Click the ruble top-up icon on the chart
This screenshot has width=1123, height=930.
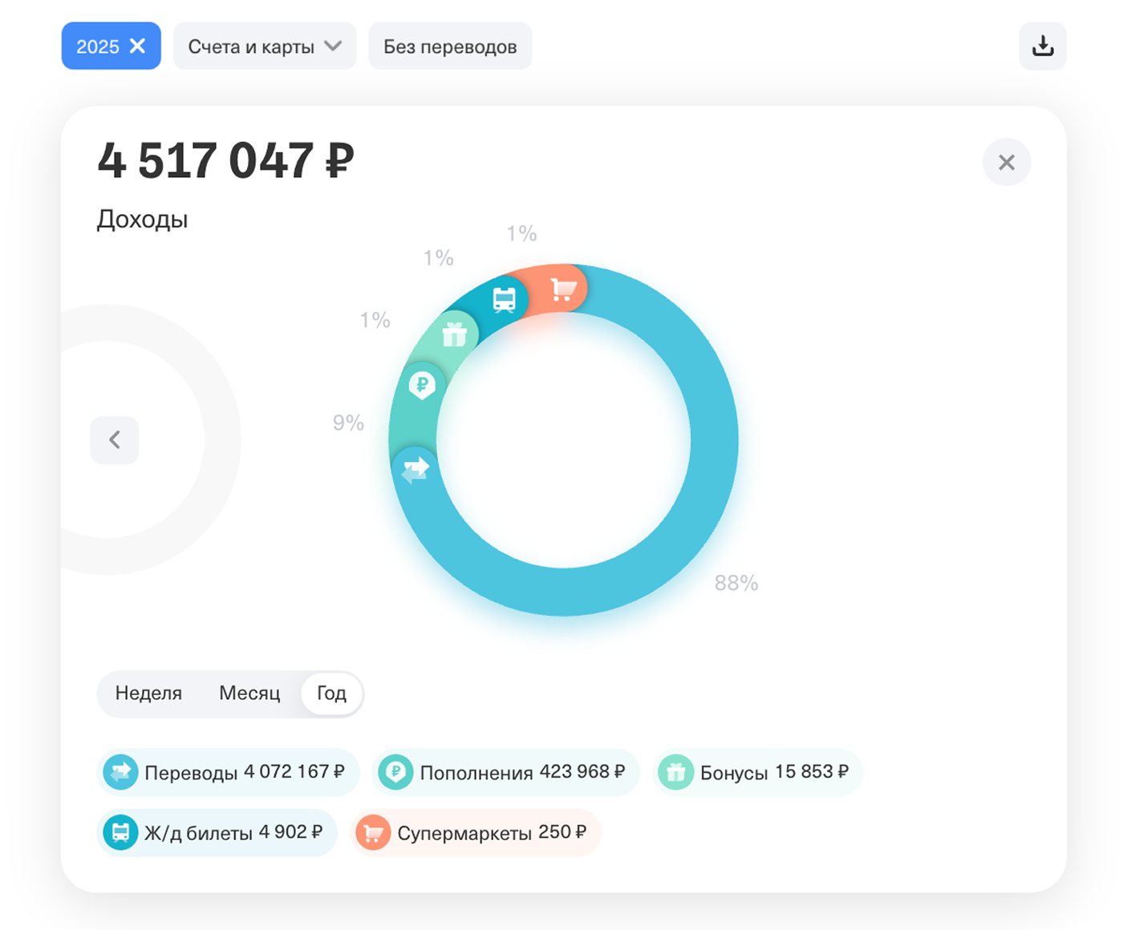point(422,385)
